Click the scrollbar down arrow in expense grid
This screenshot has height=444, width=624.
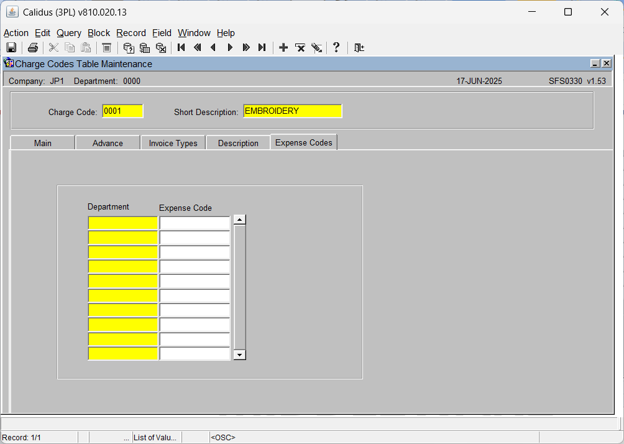[239, 355]
